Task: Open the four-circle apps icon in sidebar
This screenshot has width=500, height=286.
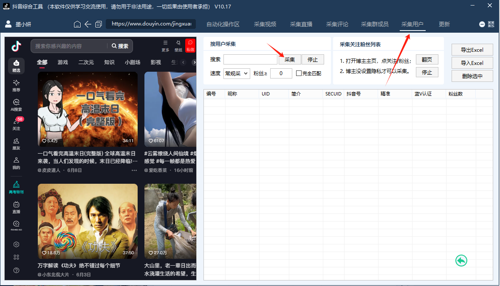Action: 16,257
